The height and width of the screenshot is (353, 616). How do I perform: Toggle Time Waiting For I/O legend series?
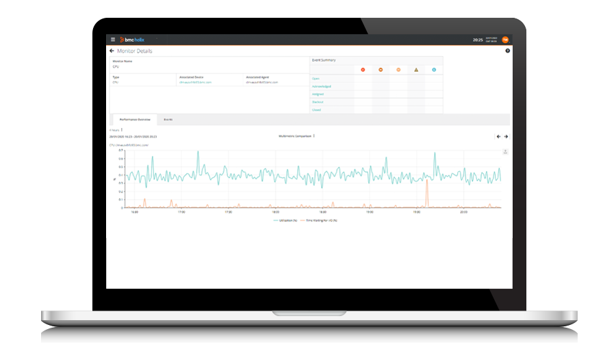click(x=318, y=221)
